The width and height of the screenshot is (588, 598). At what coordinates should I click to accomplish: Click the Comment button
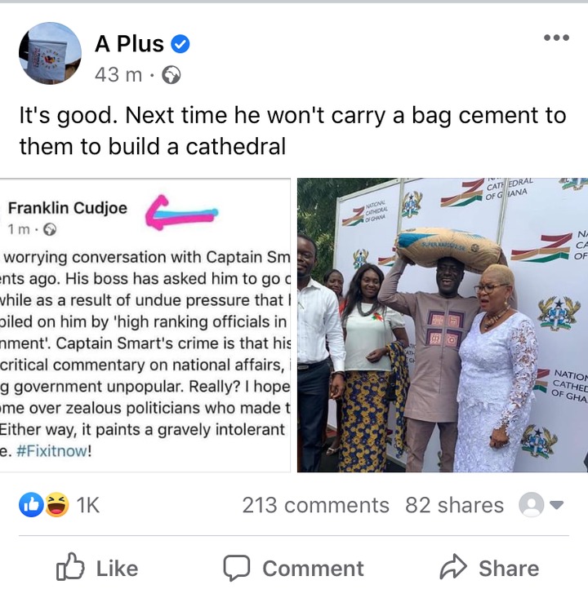coord(294,569)
